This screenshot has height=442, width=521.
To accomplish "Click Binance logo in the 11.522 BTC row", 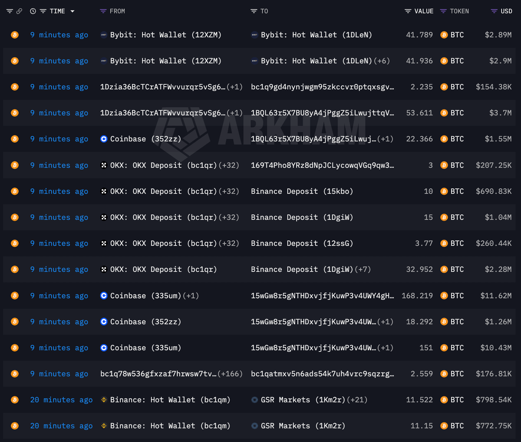I will click(104, 400).
